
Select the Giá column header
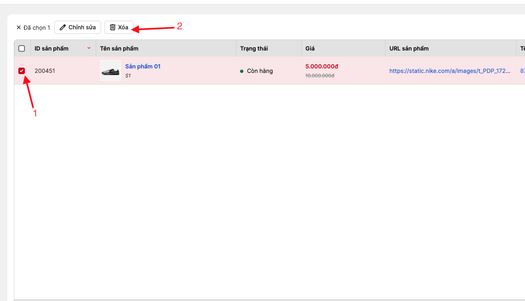coord(310,48)
